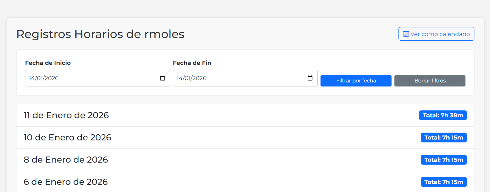This screenshot has width=490, height=192.
Task: Select the 8 de Enero de 2026 row
Action: coord(66,159)
